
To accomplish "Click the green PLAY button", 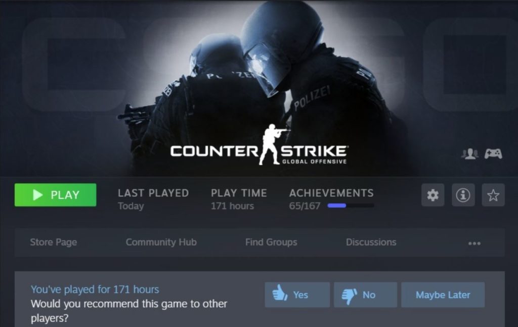I will coord(56,195).
